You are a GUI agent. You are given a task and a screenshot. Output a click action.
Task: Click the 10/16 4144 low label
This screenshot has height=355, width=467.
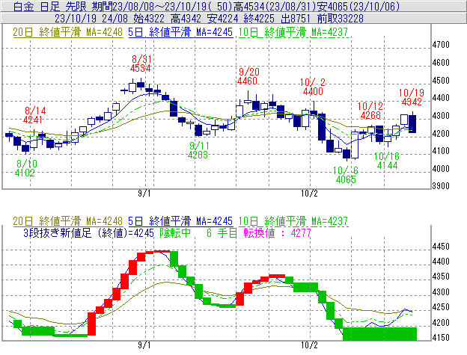point(387,161)
